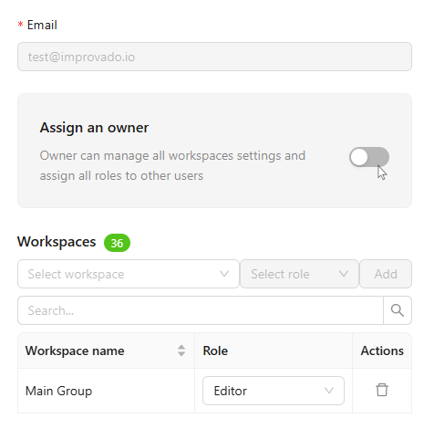The height and width of the screenshot is (429, 434).
Task: Delete Main Group with the trash icon
Action: tap(382, 390)
